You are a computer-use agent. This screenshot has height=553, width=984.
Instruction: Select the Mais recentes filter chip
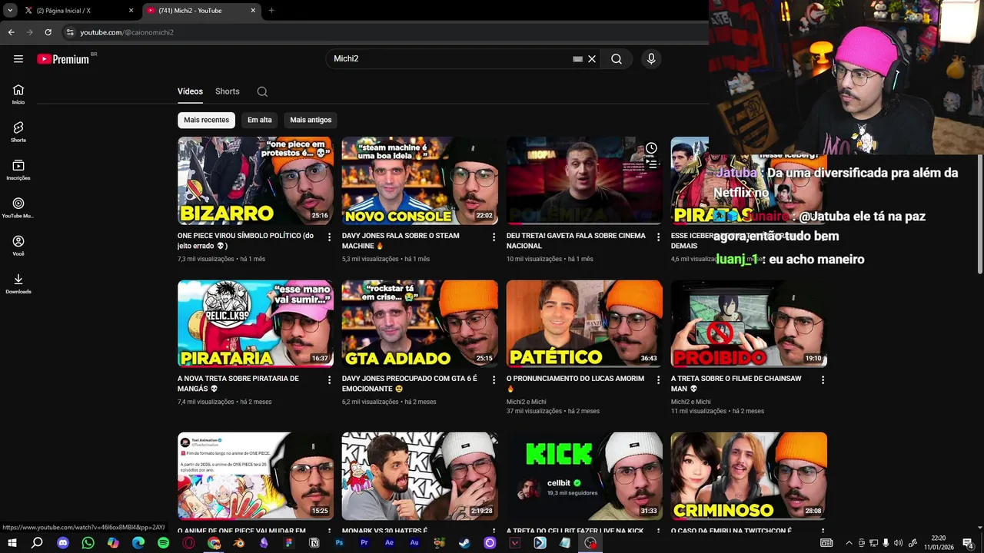[206, 120]
